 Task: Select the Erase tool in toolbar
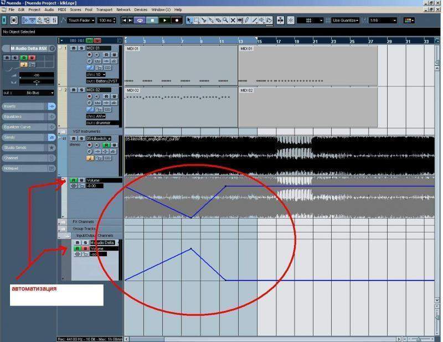(218, 20)
